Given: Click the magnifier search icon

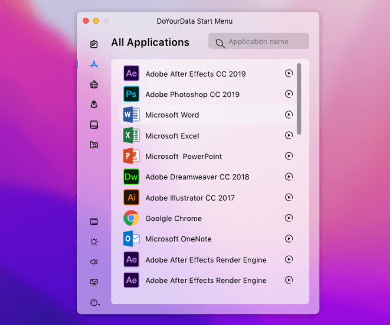Looking at the screenshot, I should pyautogui.click(x=220, y=44).
